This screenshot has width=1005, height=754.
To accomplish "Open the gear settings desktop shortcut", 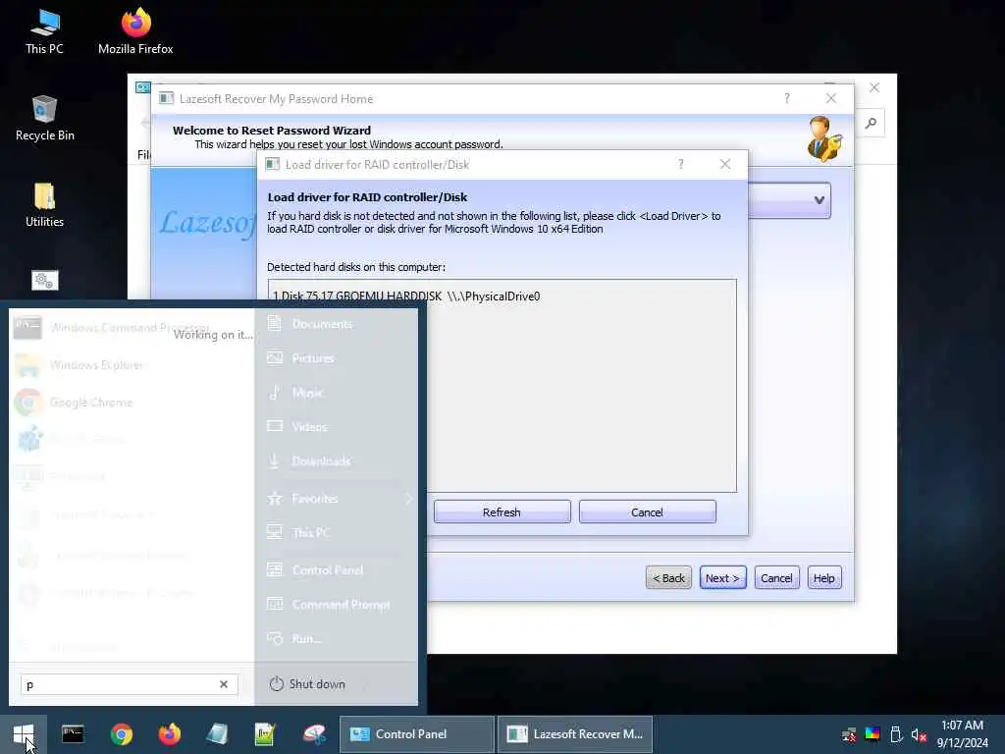I will [44, 280].
